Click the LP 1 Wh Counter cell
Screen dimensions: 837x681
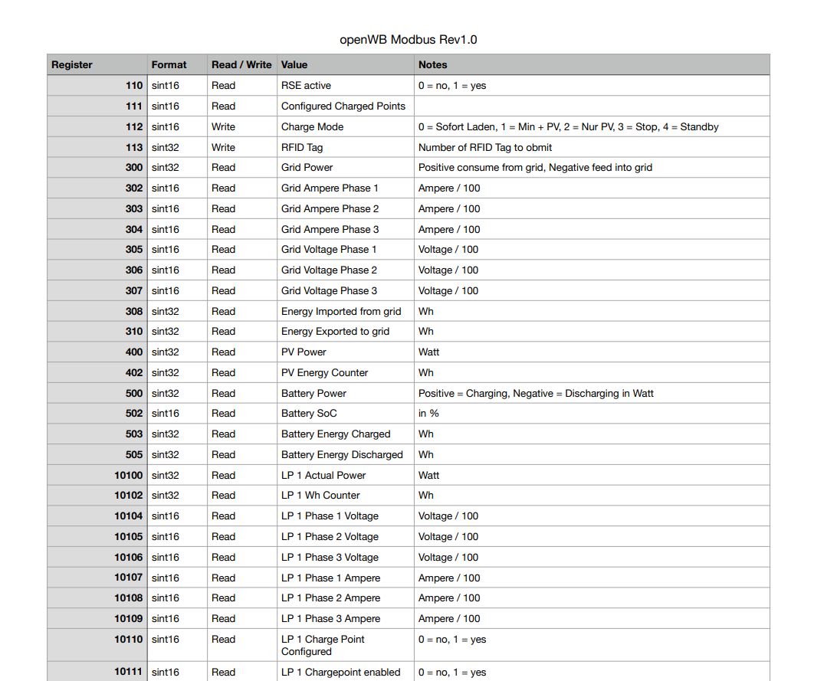coord(346,496)
